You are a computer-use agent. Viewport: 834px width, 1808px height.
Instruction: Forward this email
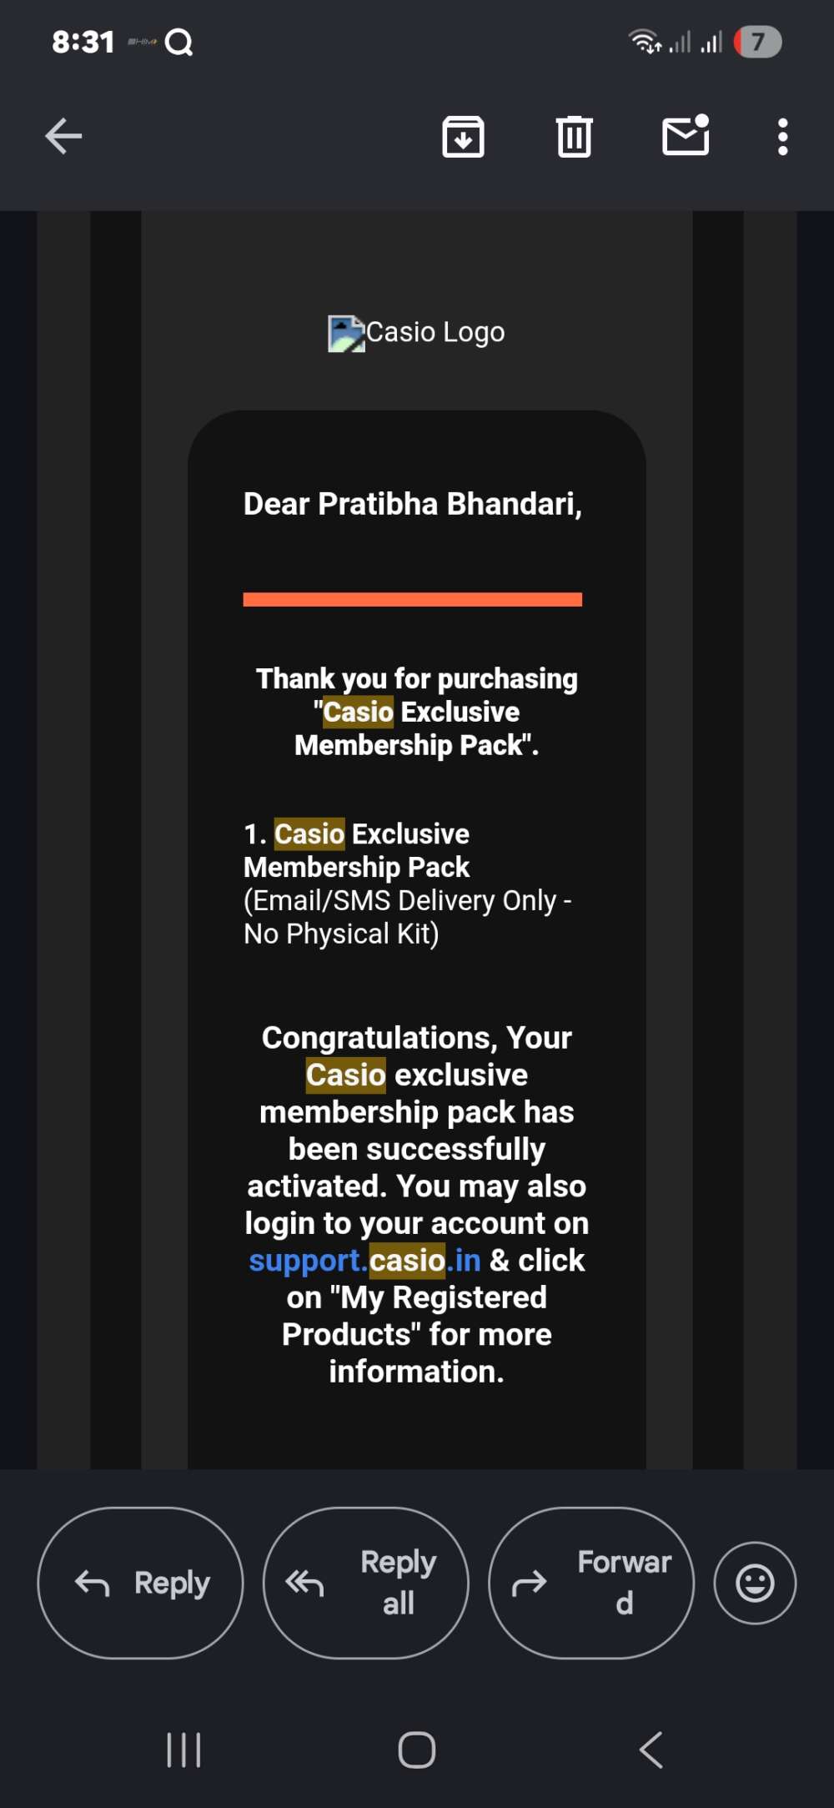pos(591,1583)
